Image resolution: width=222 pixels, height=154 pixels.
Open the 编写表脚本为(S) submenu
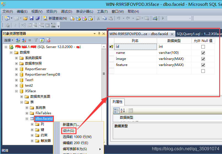[82, 149]
